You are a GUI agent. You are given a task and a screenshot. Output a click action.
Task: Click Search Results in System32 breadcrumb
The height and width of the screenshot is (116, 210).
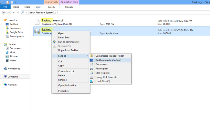(42, 13)
